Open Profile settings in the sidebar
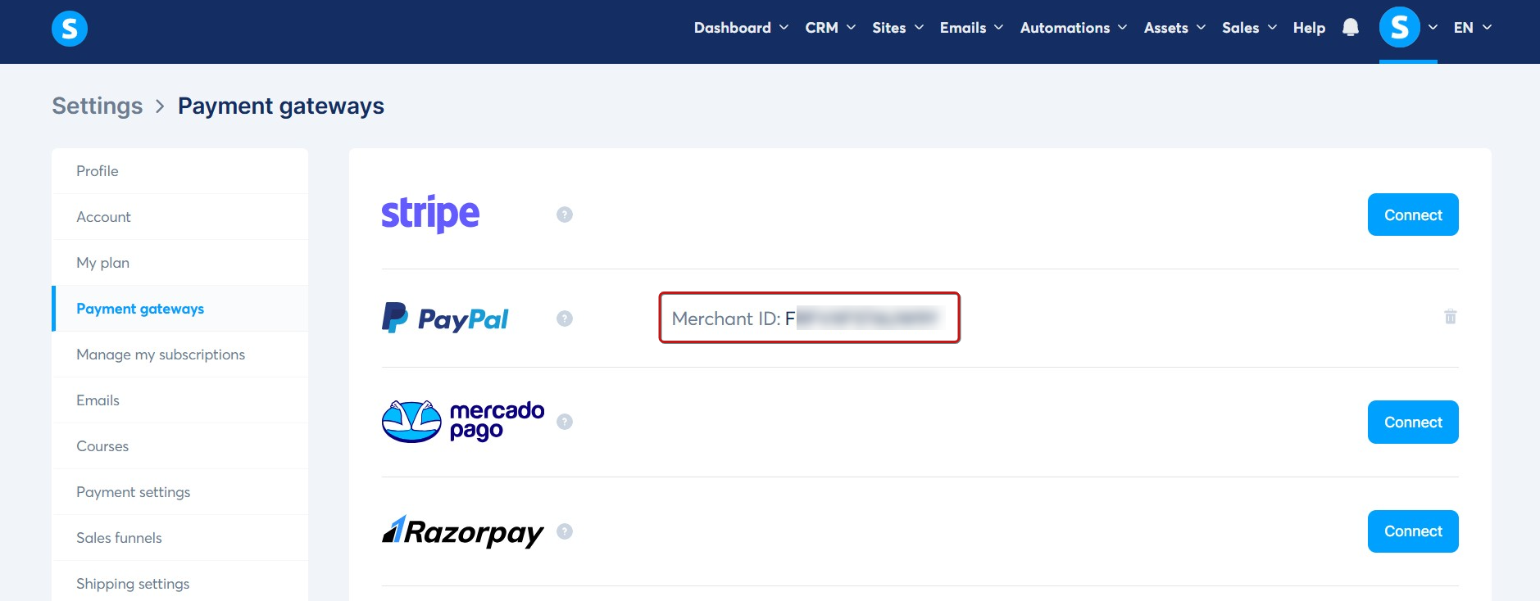This screenshot has height=601, width=1540. [x=179, y=171]
